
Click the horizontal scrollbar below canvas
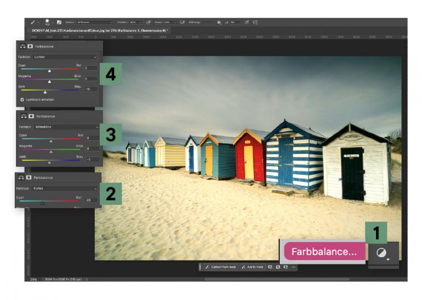tap(277, 279)
